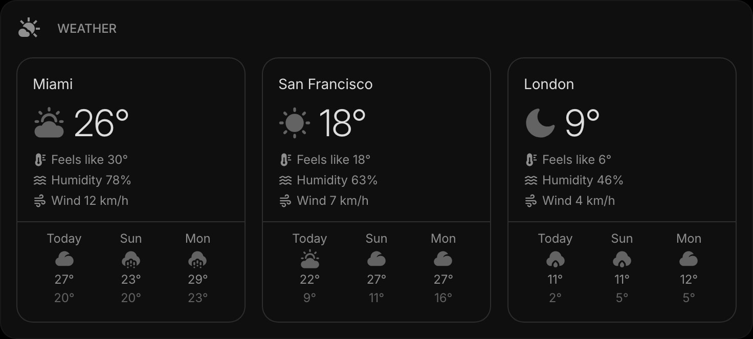Select the Mon forecast day in London

pyautogui.click(x=689, y=239)
